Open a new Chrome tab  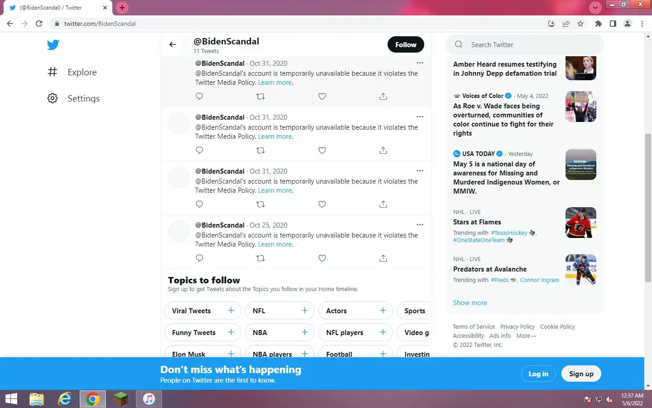tap(122, 8)
